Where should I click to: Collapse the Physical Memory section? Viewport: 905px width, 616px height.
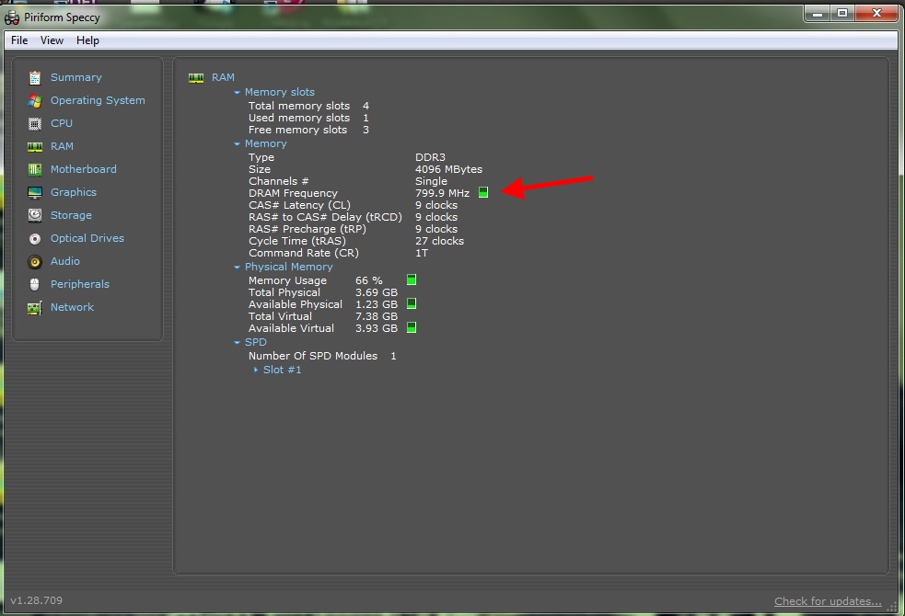coord(237,268)
